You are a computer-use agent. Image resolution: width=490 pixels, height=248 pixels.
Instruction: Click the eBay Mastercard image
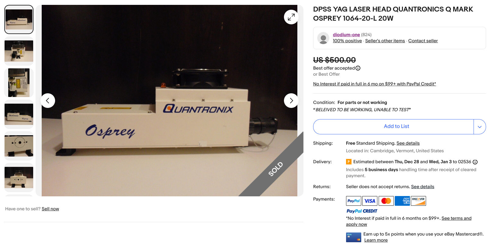pyautogui.click(x=354, y=237)
